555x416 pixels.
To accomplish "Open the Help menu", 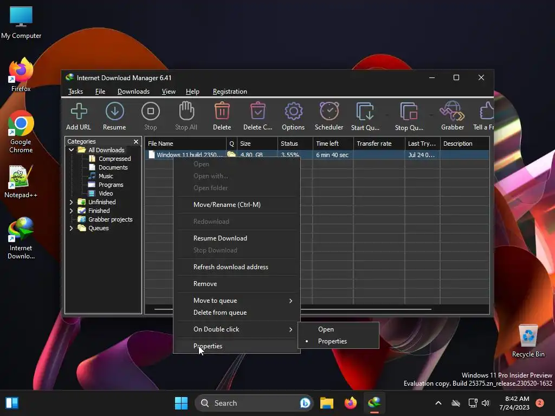I will point(192,92).
